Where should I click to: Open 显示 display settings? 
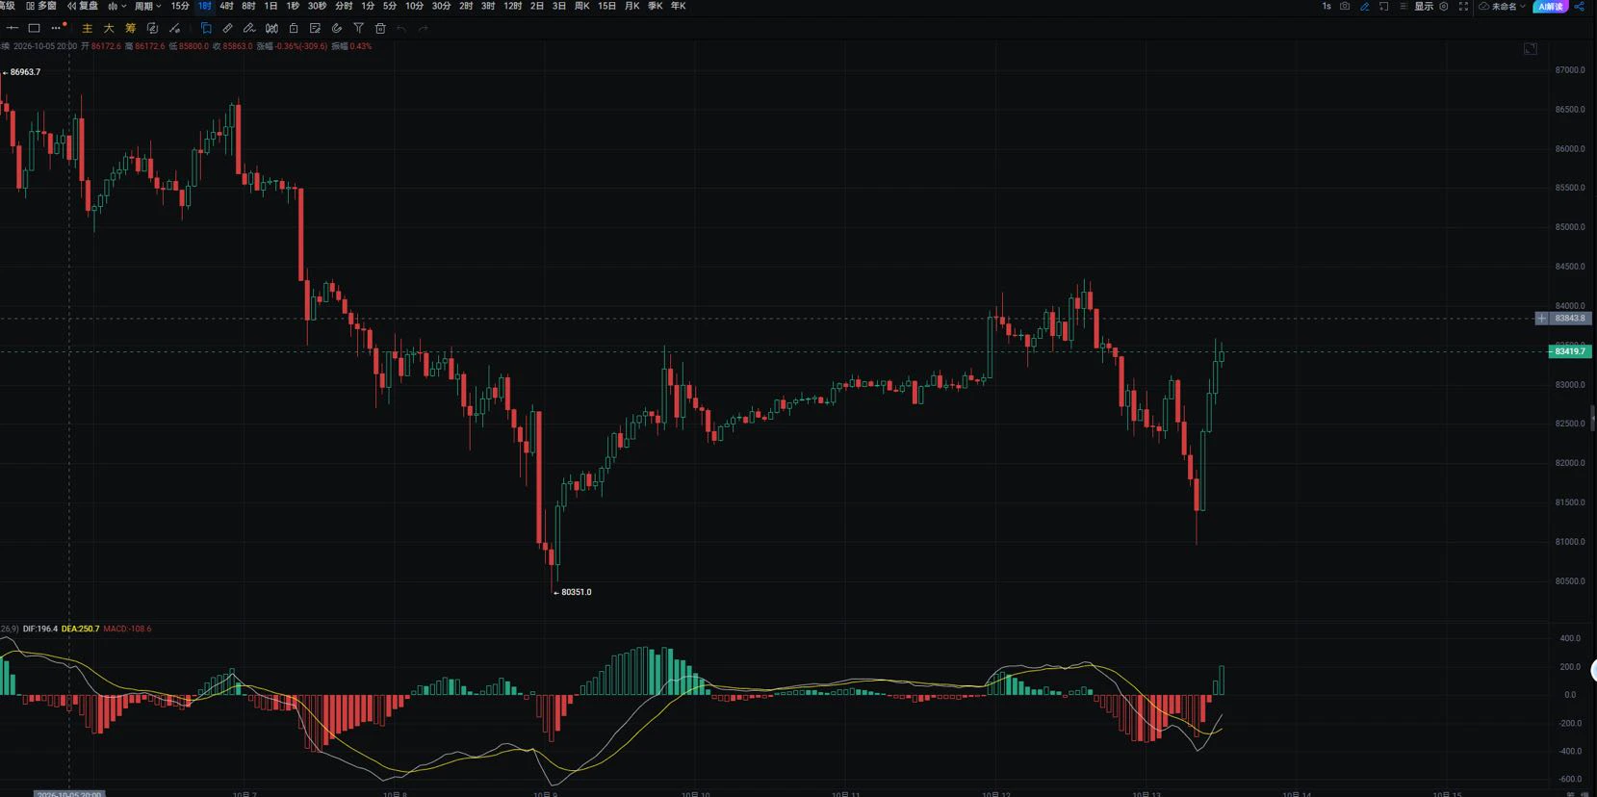coord(1424,6)
